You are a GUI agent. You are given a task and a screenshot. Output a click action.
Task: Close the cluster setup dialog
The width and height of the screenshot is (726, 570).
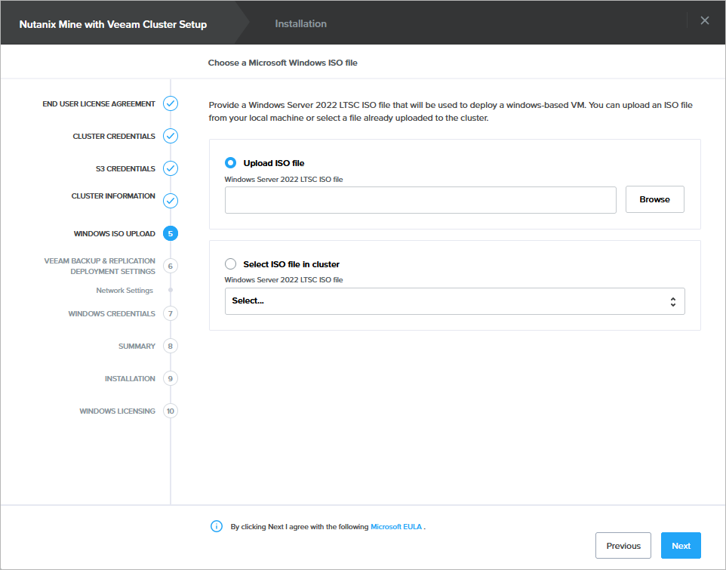(705, 20)
